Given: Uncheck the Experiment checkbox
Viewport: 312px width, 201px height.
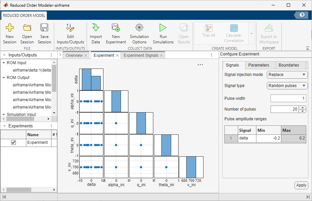Looking at the screenshot, I should coord(13,142).
